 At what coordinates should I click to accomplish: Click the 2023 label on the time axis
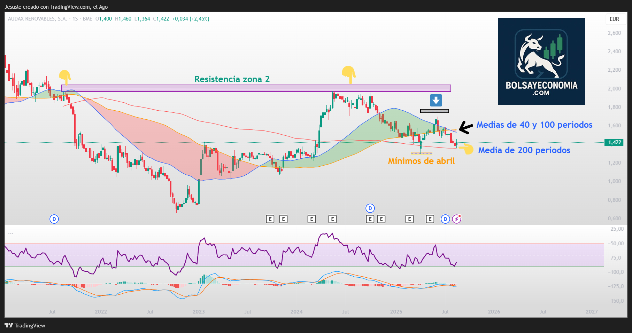tap(199, 311)
